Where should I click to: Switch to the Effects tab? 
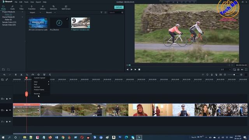coord(42,7)
